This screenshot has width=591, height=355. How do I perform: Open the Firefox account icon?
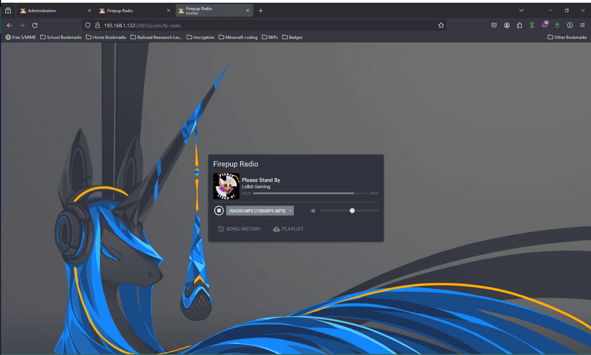click(x=507, y=25)
